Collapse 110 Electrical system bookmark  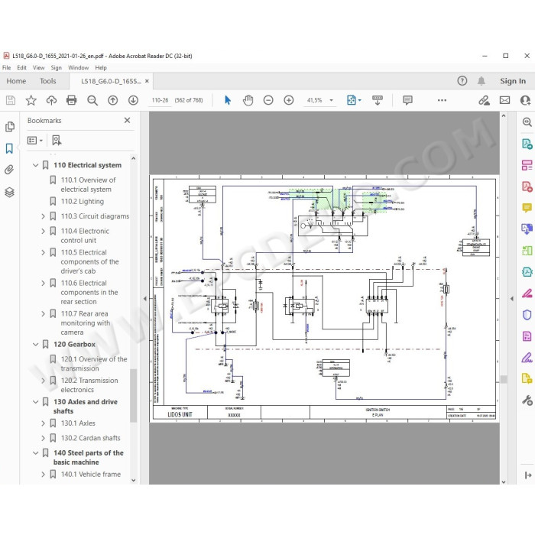click(35, 165)
